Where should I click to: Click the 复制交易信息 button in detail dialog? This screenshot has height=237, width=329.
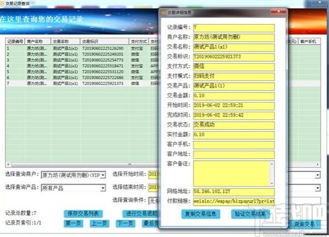pos(201,214)
